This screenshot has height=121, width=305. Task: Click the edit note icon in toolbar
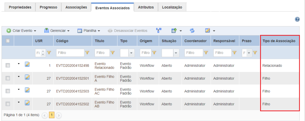pyautogui.click(x=208, y=30)
